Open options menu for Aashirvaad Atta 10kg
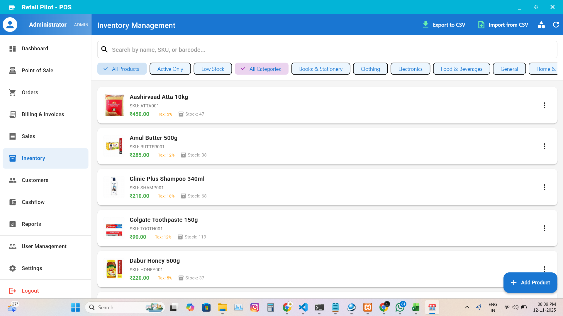 (544, 105)
